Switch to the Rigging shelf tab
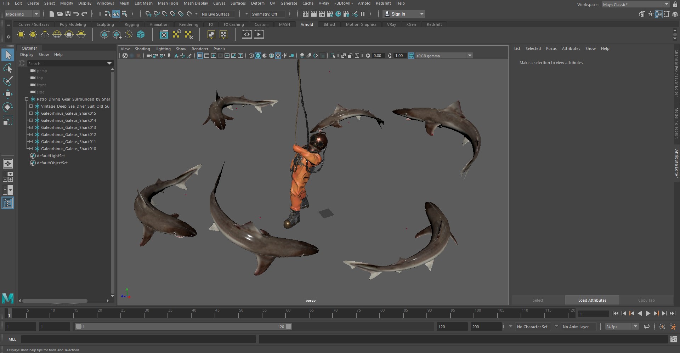Screen dimensions: 680x353 pos(132,24)
